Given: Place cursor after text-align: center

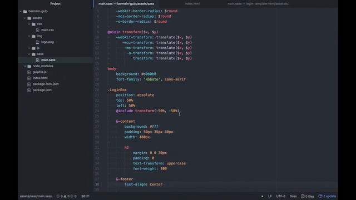Looking at the screenshot, I should tap(163, 184).
